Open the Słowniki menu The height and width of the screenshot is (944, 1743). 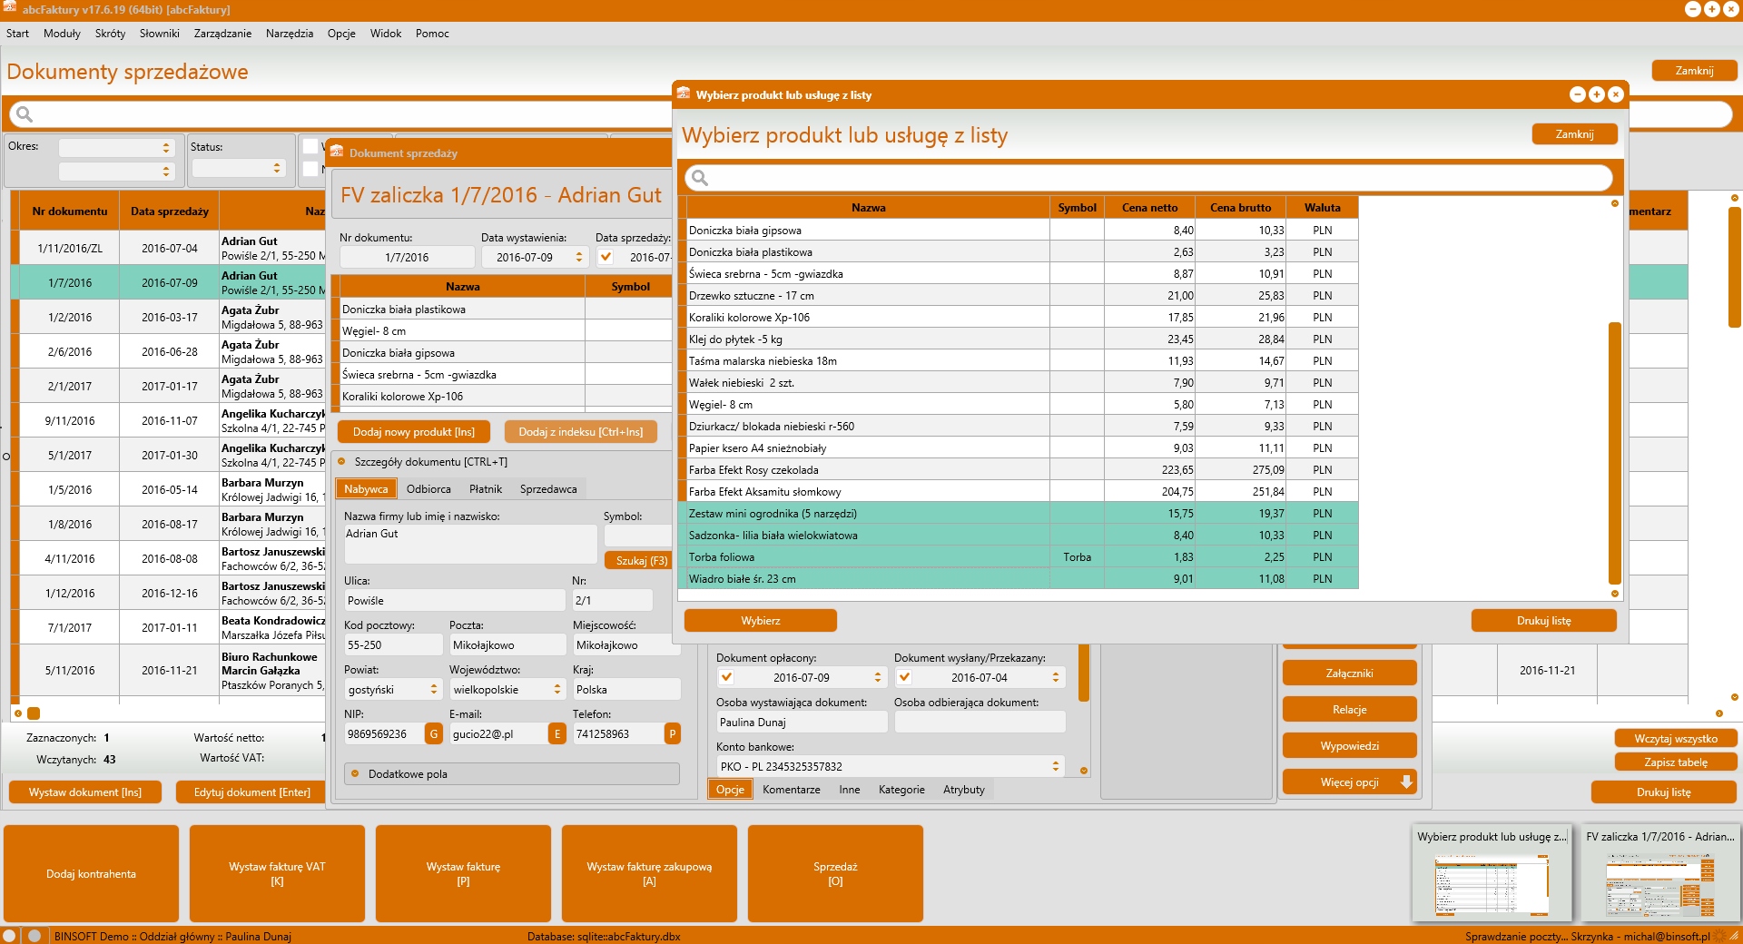159,34
